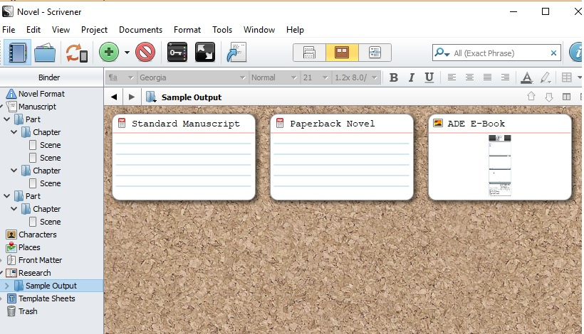The image size is (584, 334).
Task: Select Characters in the binder
Action: (37, 235)
